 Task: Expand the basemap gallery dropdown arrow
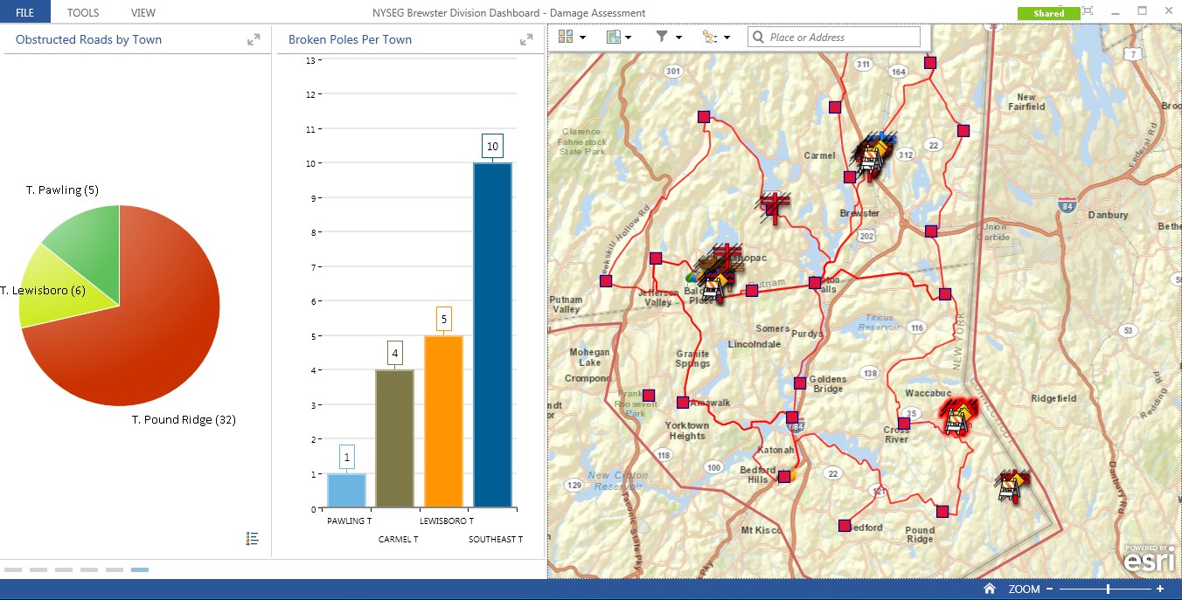tap(582, 38)
